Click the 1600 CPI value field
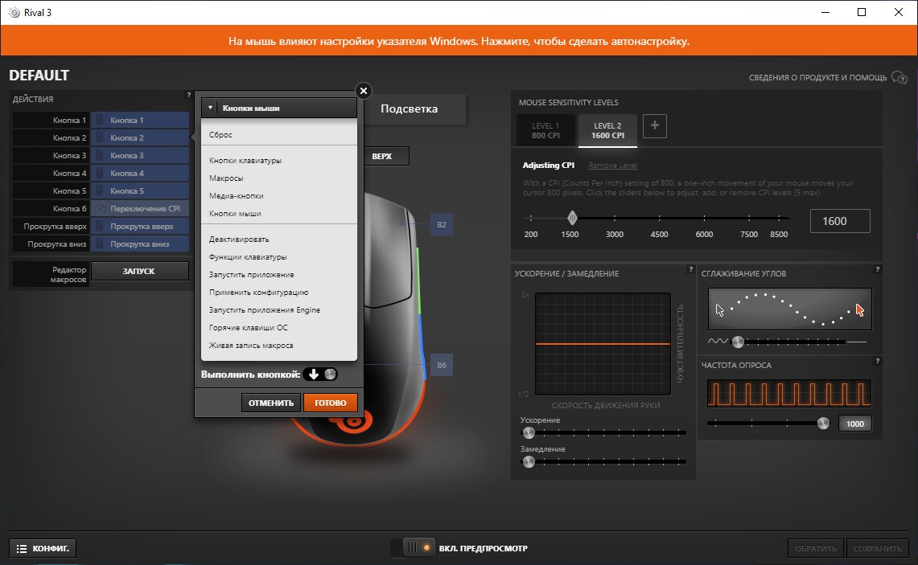 tap(840, 221)
